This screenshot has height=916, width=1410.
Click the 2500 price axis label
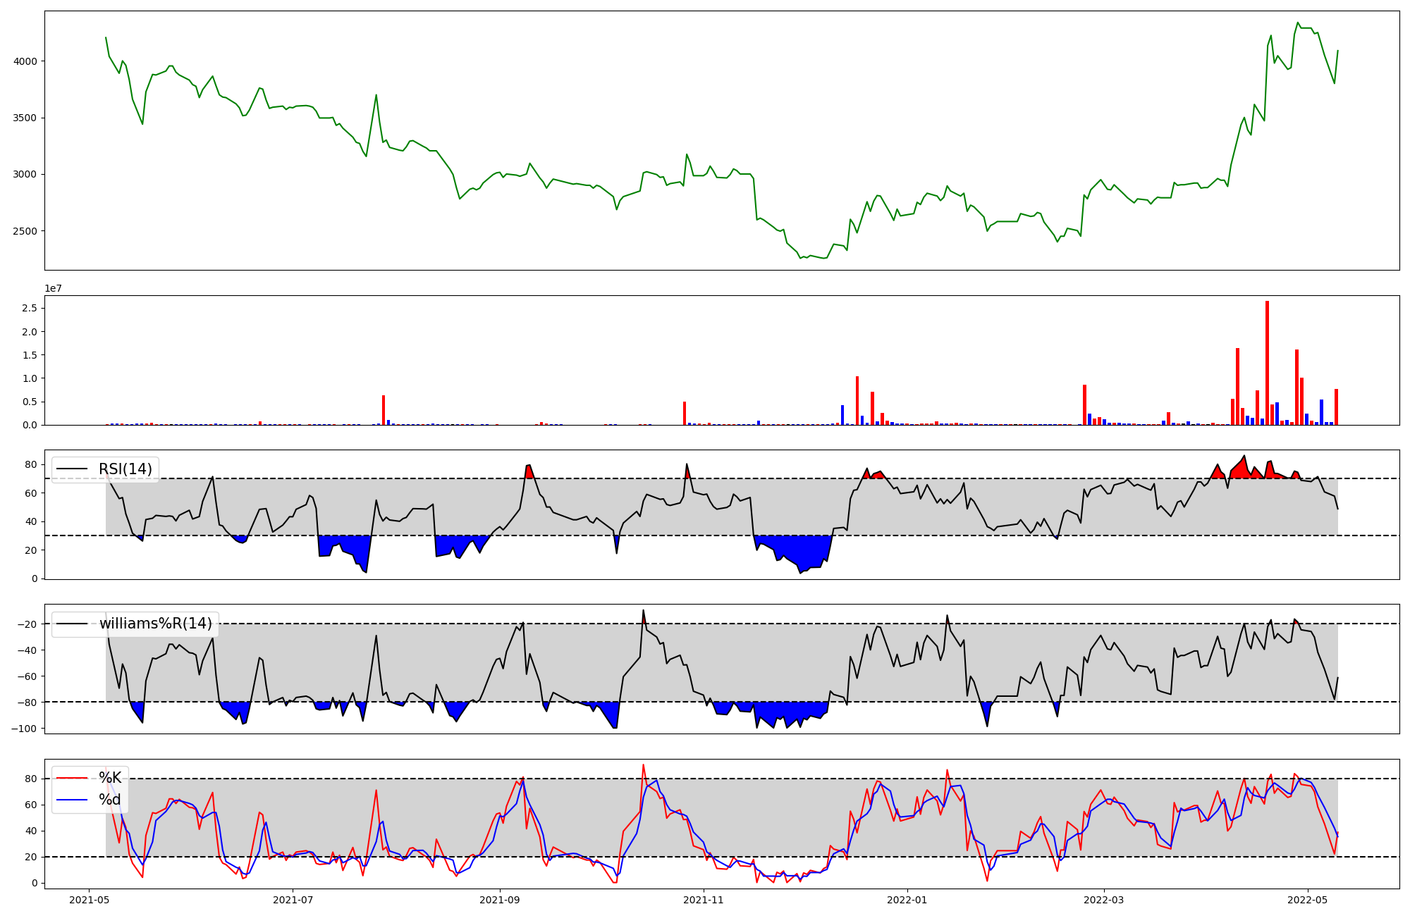pyautogui.click(x=25, y=231)
